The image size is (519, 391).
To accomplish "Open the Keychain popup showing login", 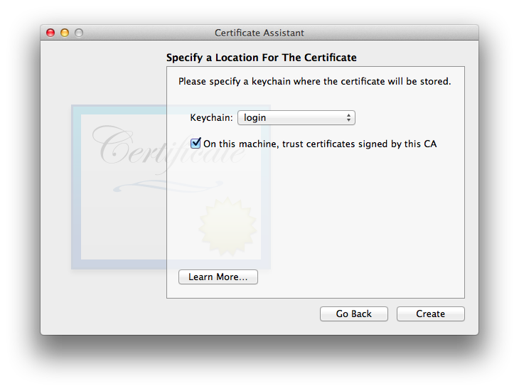I will (x=296, y=117).
